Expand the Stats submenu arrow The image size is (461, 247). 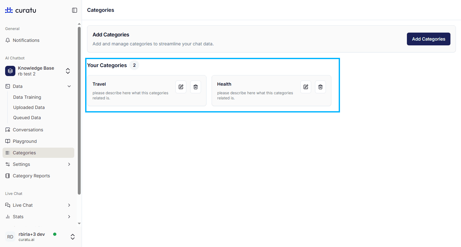click(x=69, y=217)
